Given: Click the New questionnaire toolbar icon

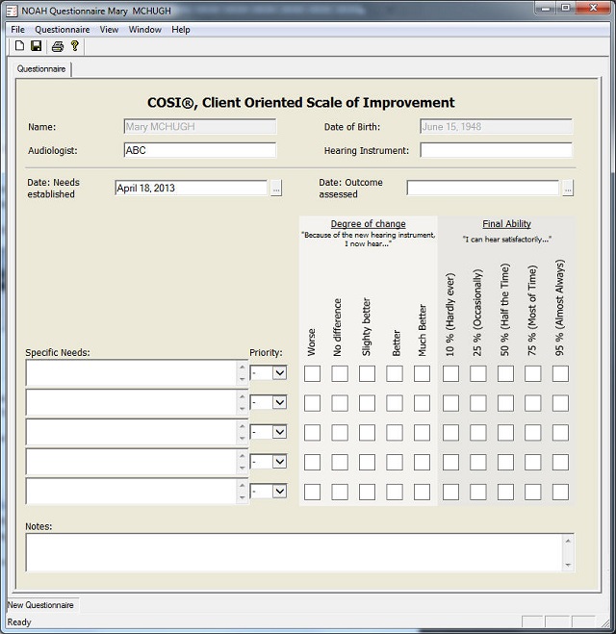Looking at the screenshot, I should (x=19, y=46).
